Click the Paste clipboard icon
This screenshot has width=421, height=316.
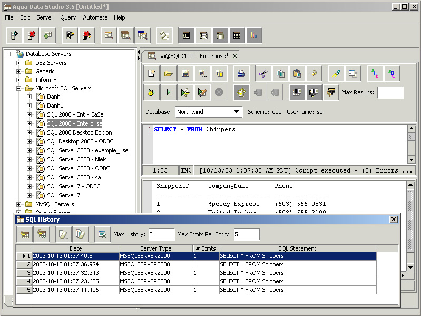pos(297,73)
